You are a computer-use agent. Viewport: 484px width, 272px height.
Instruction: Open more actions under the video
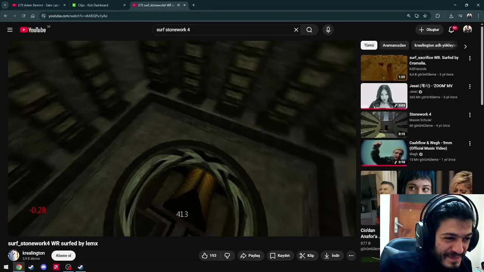click(351, 256)
